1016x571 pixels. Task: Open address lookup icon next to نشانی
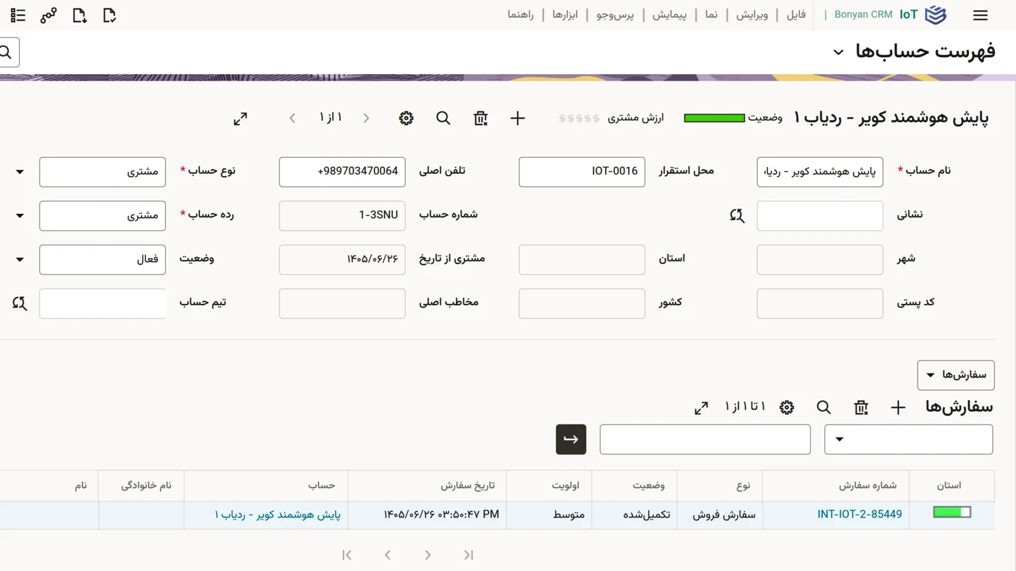click(x=737, y=216)
